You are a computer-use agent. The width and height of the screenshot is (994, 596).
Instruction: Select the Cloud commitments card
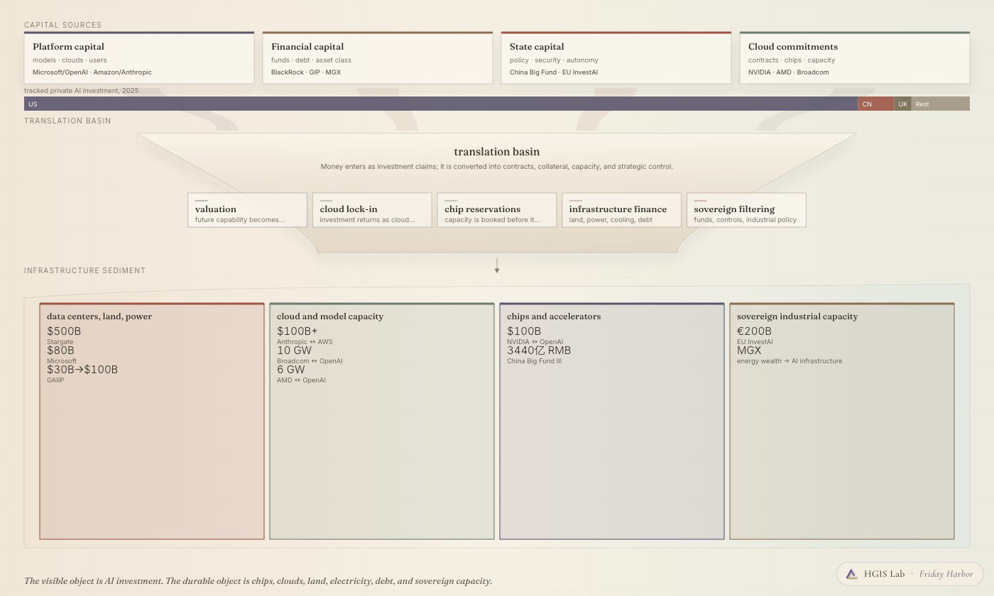pos(855,57)
